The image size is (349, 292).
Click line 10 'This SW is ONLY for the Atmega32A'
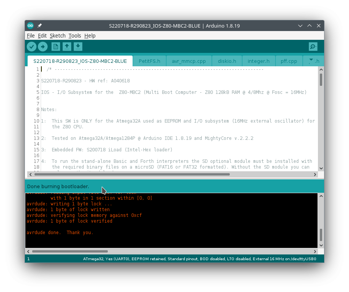pyautogui.click(x=178, y=121)
